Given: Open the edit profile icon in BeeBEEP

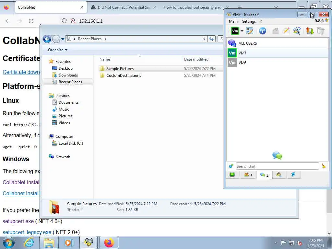Looking at the screenshot, I should 250,31.
